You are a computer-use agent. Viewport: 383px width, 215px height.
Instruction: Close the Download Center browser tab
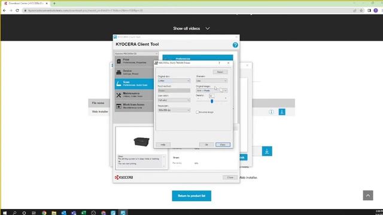[47, 4]
